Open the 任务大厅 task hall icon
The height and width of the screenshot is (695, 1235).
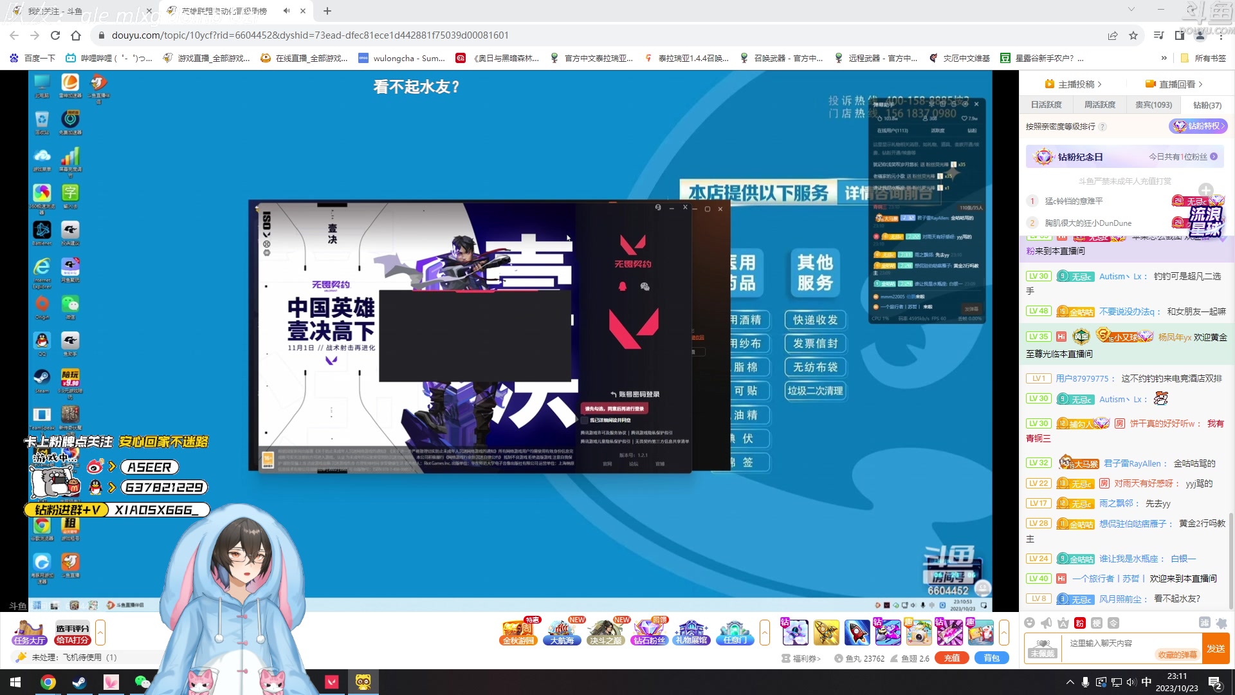(29, 632)
